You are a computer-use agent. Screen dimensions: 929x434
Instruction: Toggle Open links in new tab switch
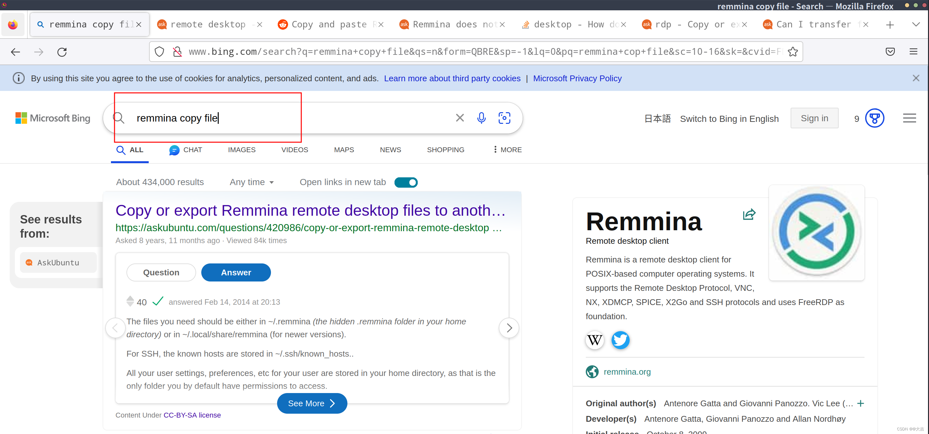pos(406,182)
